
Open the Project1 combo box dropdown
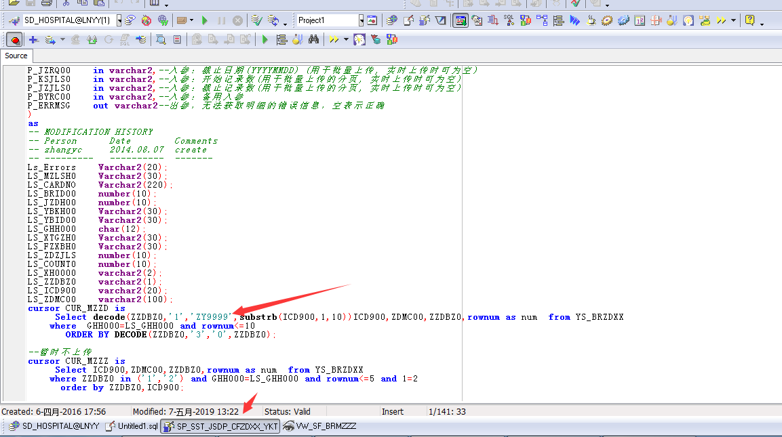pyautogui.click(x=361, y=20)
